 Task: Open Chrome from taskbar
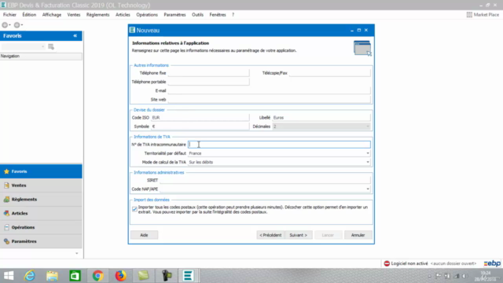point(97,276)
